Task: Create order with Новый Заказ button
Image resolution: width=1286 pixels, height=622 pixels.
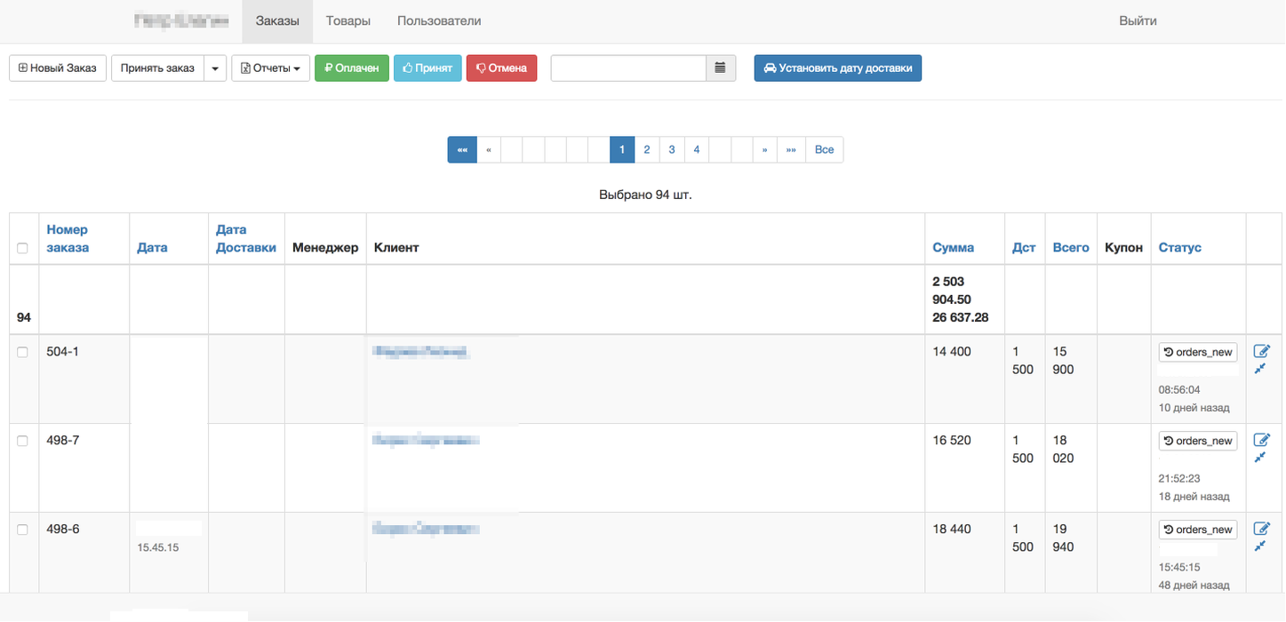Action: (x=58, y=68)
